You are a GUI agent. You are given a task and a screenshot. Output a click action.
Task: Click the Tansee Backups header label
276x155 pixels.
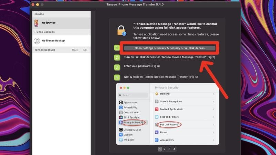tap(45, 50)
